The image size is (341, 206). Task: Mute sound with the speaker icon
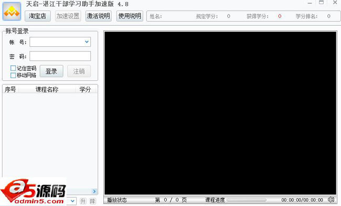click(x=331, y=200)
